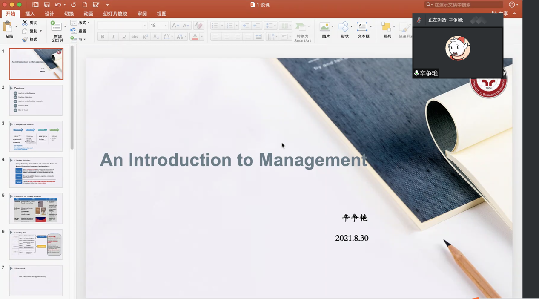
Task: Expand the 节 section dropdown
Action: click(x=85, y=40)
